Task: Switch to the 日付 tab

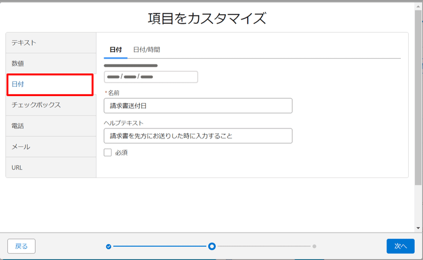Action: click(115, 50)
